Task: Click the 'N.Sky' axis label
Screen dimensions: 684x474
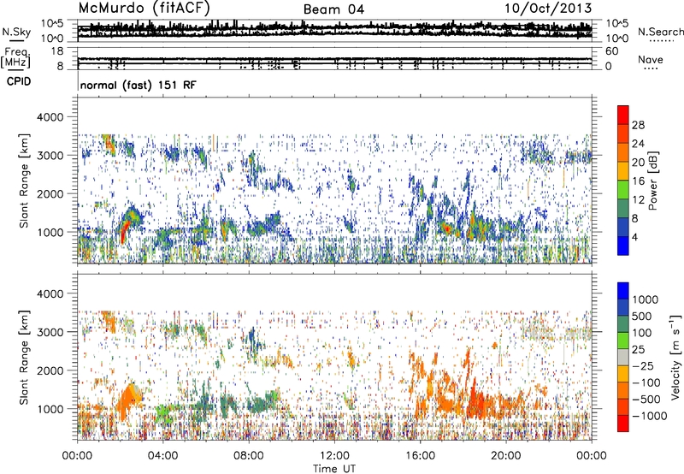Action: pos(16,32)
